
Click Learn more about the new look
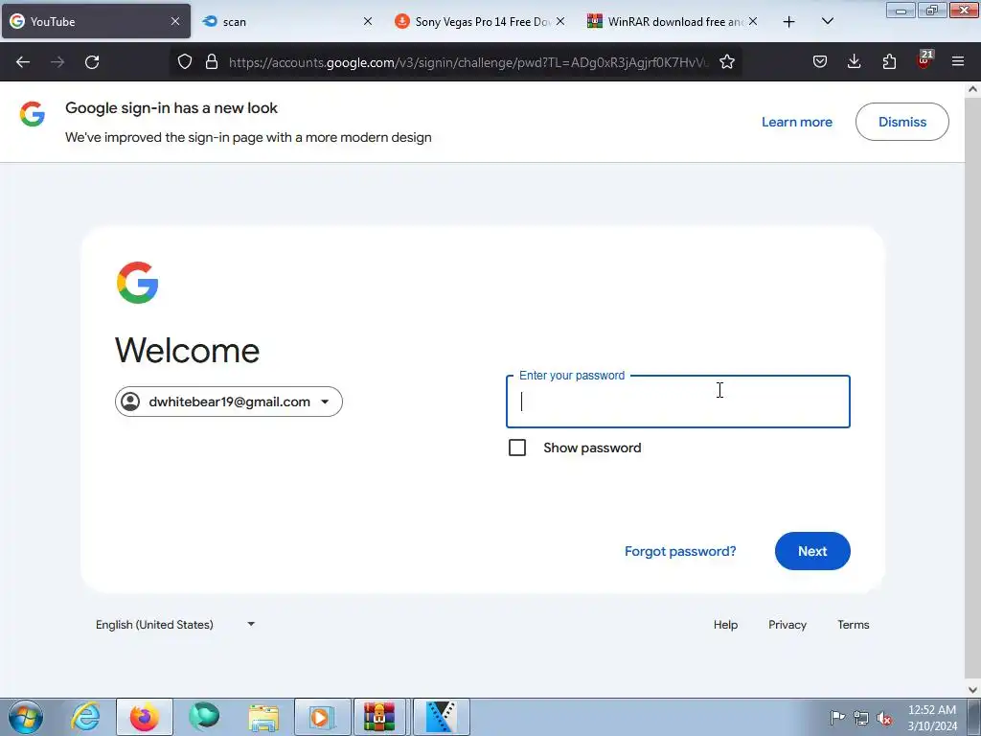797,122
